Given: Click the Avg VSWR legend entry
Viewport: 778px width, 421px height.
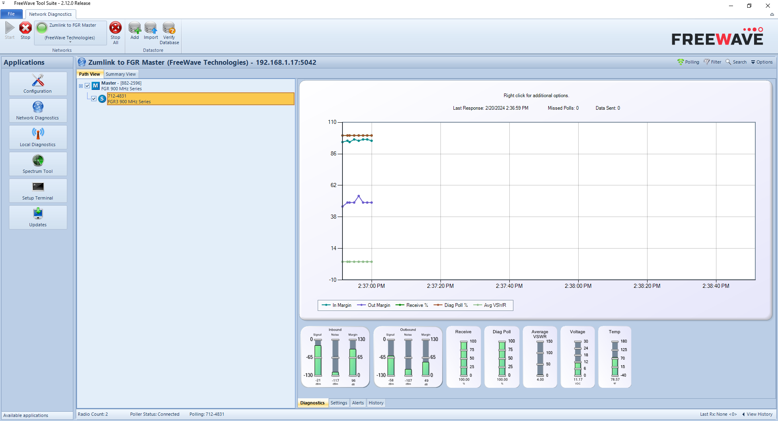Looking at the screenshot, I should (489, 305).
